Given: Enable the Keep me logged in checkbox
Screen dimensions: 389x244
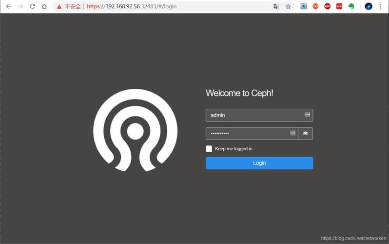Looking at the screenshot, I should coord(209,148).
